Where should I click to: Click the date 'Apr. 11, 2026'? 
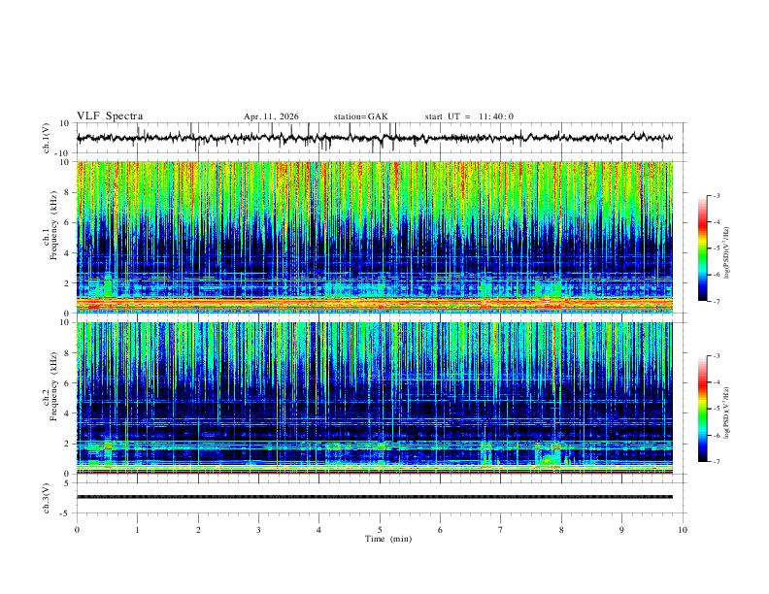tap(271, 116)
